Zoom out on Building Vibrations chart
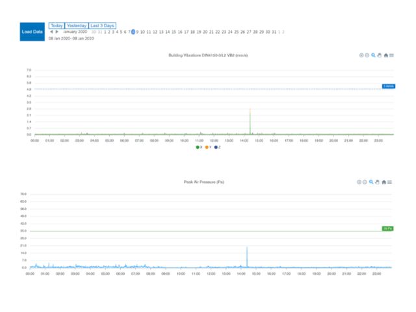 [367, 55]
